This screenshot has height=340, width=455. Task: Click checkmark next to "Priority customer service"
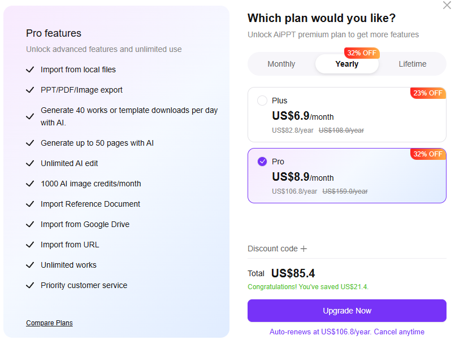coord(30,285)
